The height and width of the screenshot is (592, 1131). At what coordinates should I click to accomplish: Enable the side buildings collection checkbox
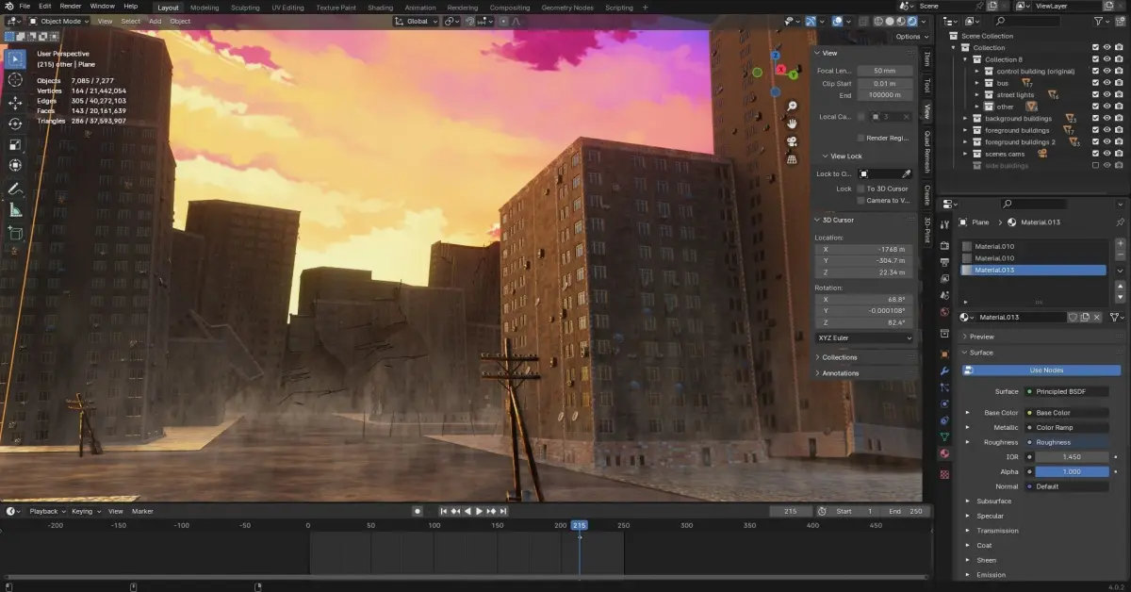point(1095,165)
